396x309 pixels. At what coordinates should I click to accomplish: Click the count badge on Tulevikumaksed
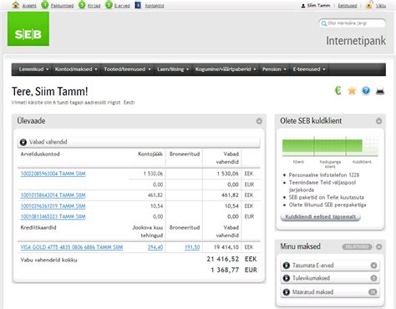373,278
